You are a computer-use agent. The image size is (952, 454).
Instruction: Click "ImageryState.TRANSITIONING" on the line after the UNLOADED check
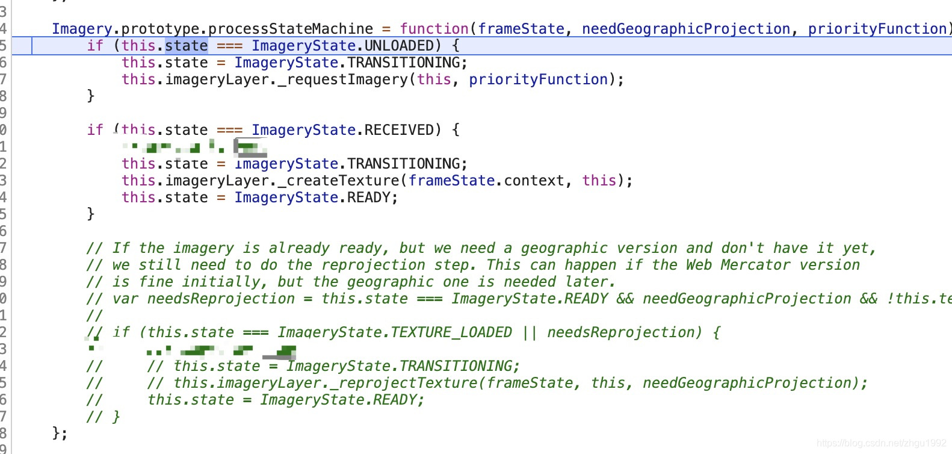347,63
